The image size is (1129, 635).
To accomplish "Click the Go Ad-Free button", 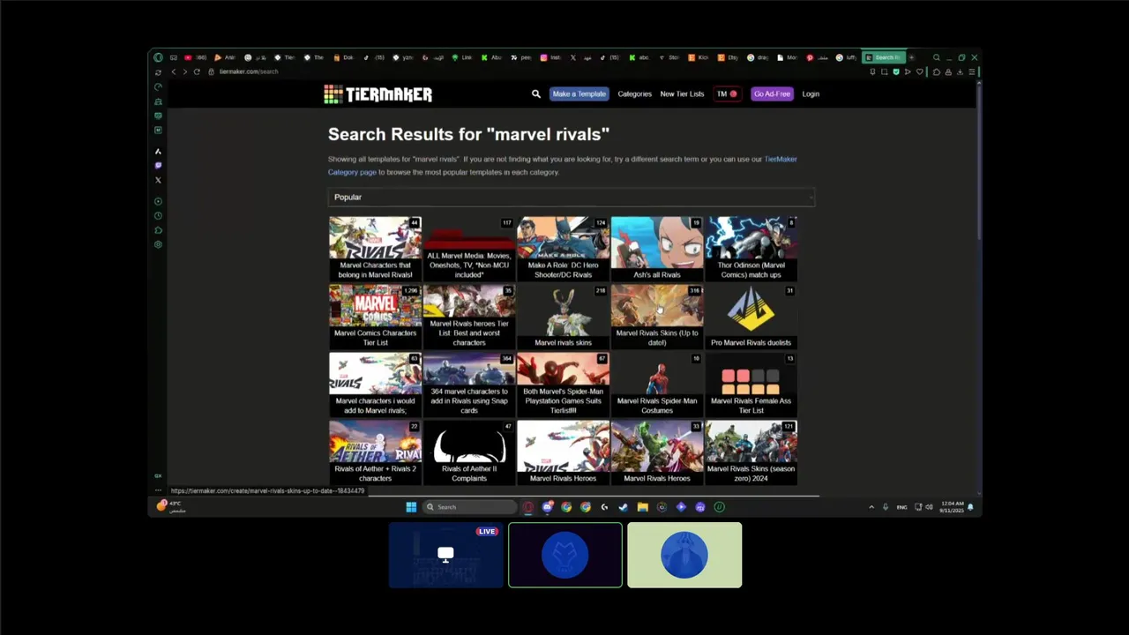I will click(x=772, y=93).
